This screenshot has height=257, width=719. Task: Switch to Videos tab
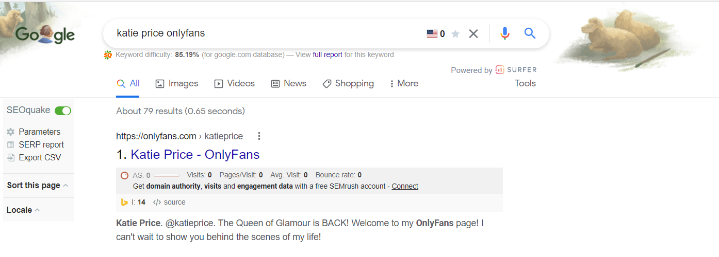[234, 83]
